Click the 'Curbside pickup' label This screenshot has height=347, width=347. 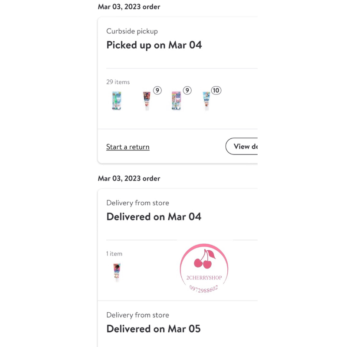pos(132,31)
